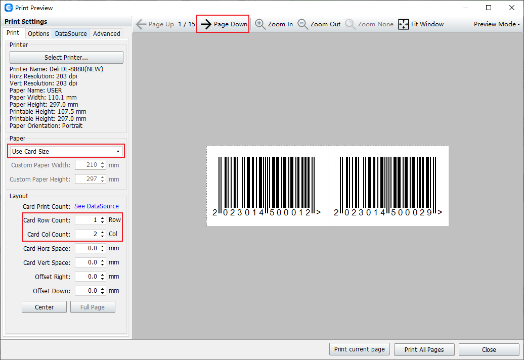
Task: Minimize the Print Preview window
Action: pyautogui.click(x=466, y=8)
